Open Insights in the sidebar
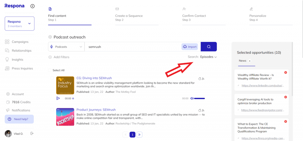The image size is (303, 141). point(14,59)
